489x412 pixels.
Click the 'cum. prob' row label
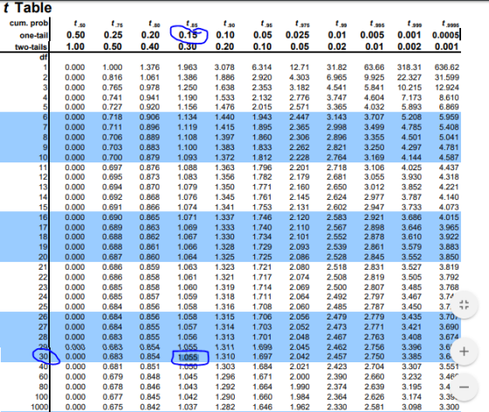(29, 23)
